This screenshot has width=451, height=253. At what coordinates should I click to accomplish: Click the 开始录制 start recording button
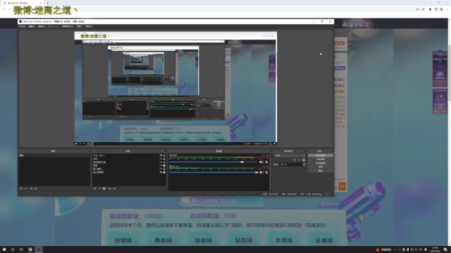pyautogui.click(x=320, y=159)
